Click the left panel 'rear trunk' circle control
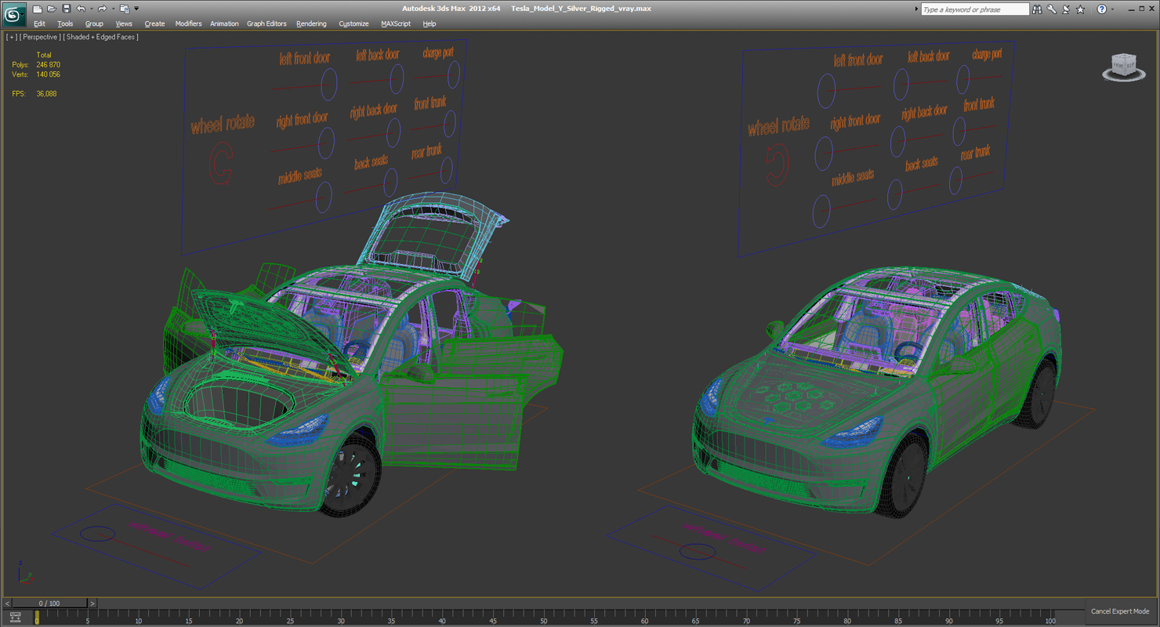Image resolution: width=1160 pixels, height=627 pixels. click(447, 169)
